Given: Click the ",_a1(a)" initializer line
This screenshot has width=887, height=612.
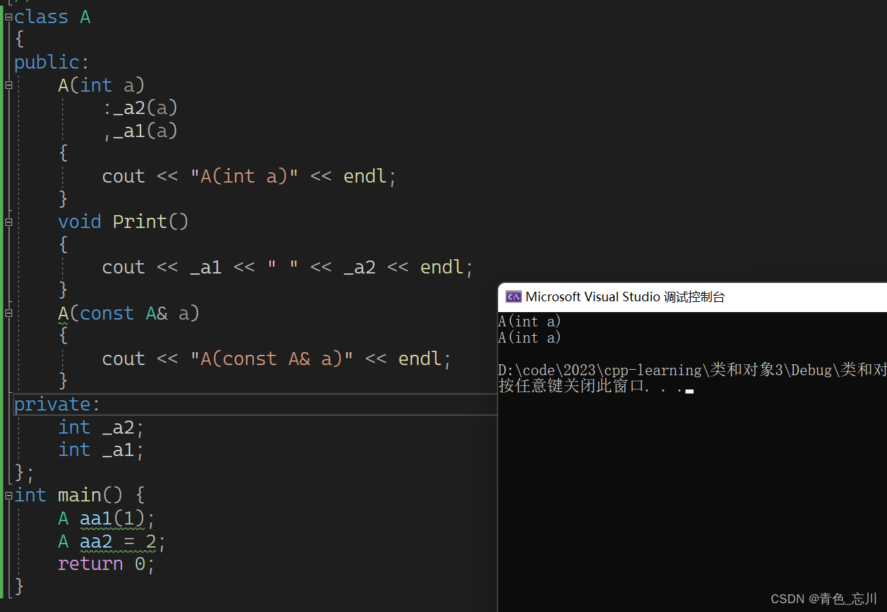Looking at the screenshot, I should click(140, 130).
